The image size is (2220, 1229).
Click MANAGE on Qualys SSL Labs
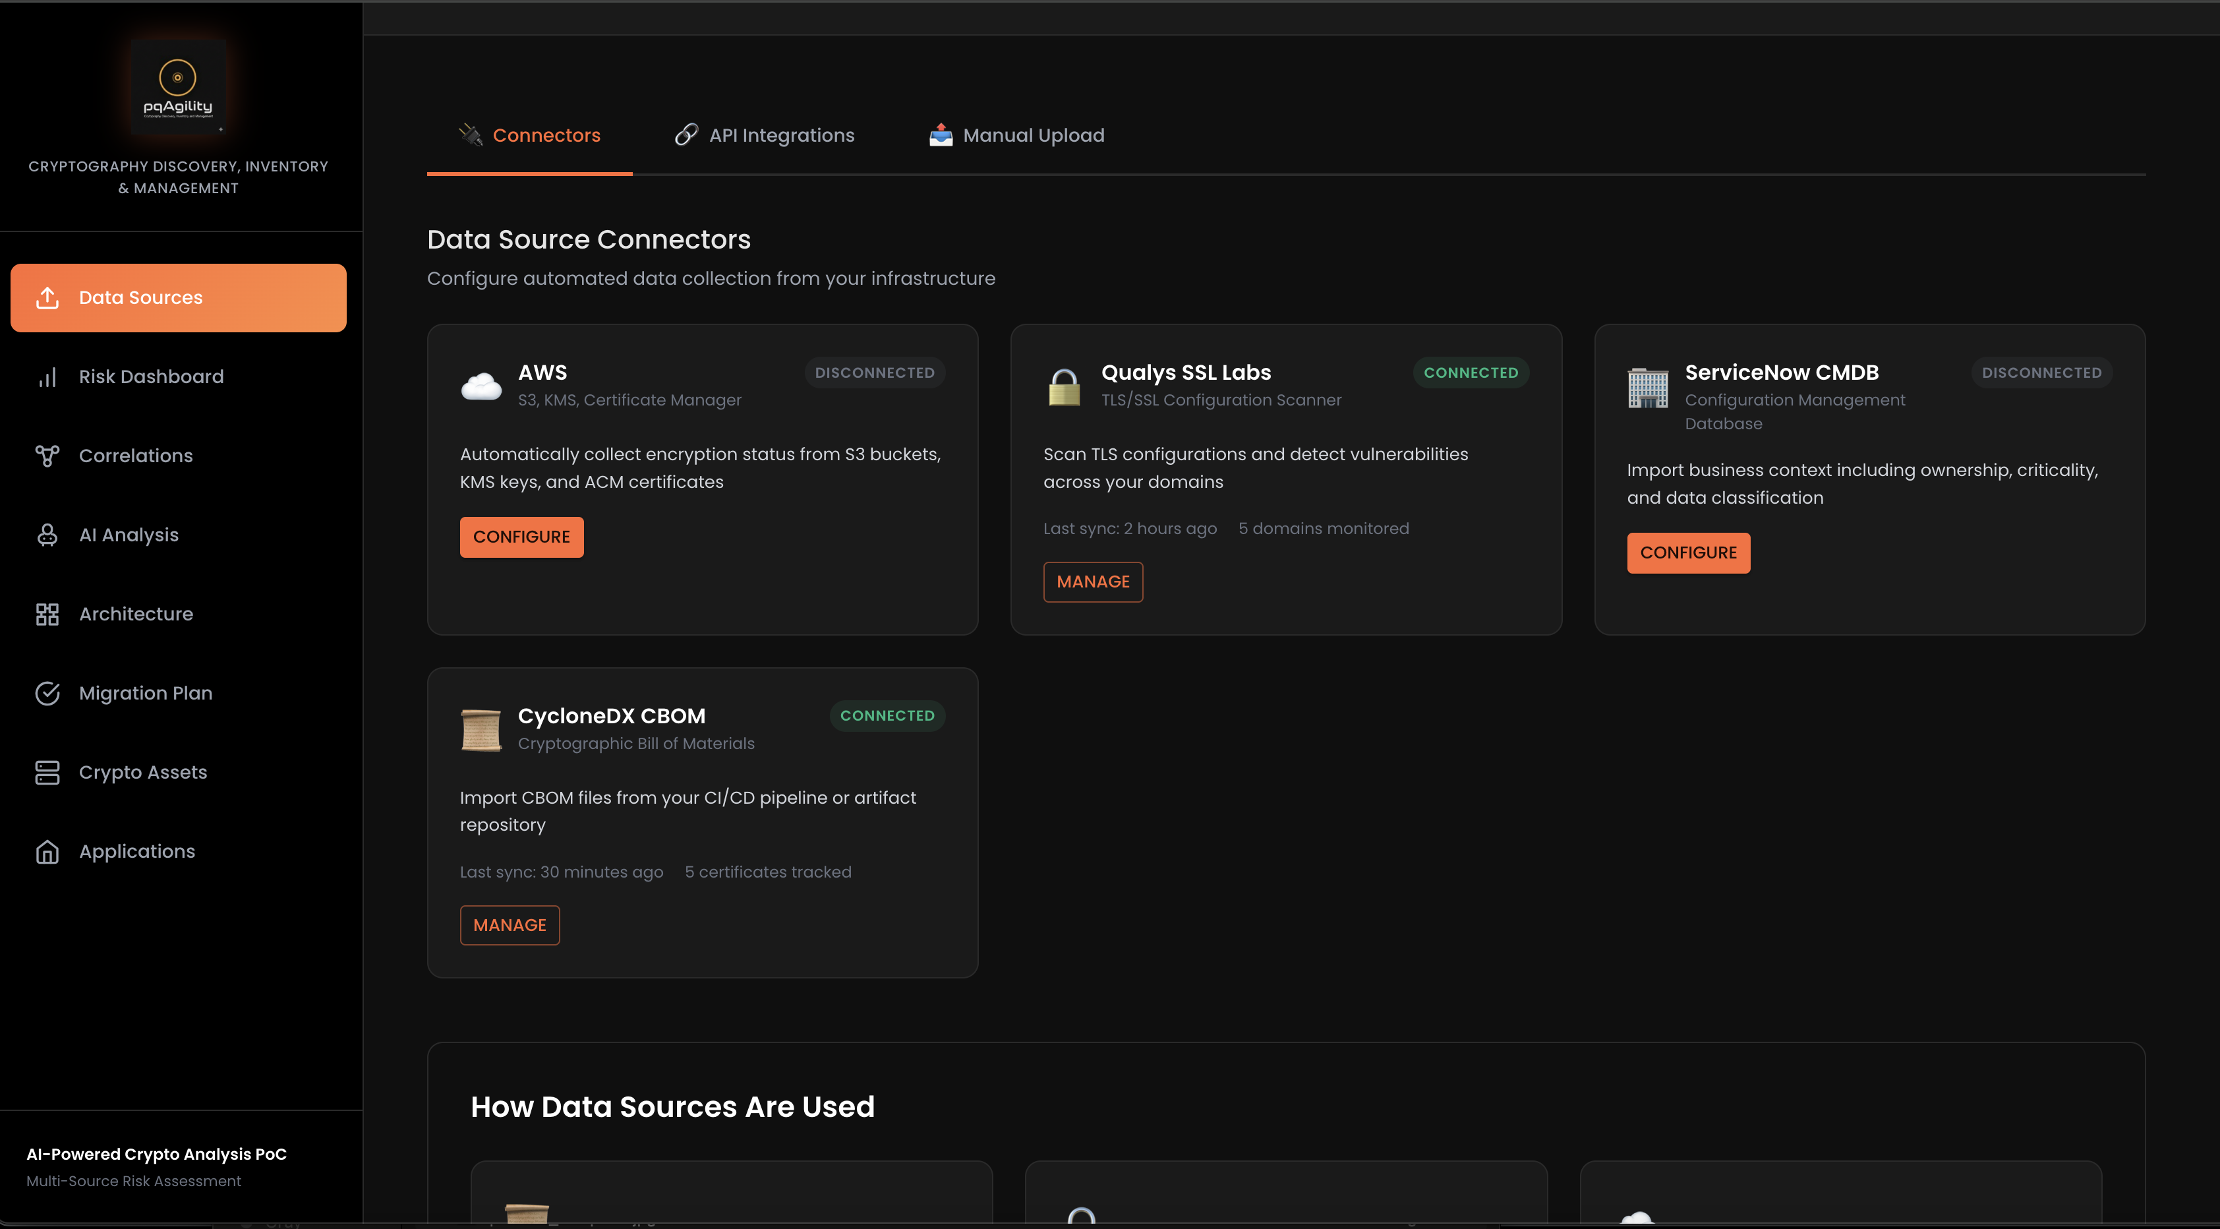point(1093,582)
